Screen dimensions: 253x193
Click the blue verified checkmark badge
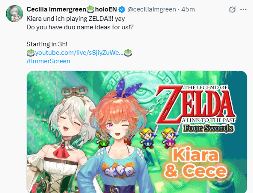point(122,9)
